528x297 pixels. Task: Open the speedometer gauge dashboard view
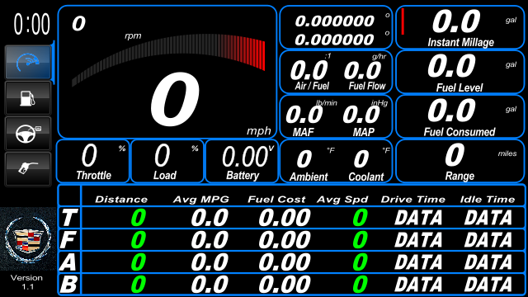(x=28, y=63)
